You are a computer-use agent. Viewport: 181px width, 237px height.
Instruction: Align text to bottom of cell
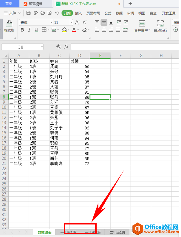tap(111, 23)
